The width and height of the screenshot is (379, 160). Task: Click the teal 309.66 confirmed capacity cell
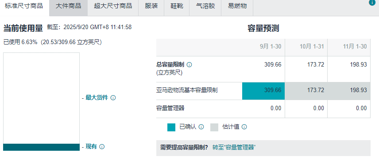[x=263, y=91]
